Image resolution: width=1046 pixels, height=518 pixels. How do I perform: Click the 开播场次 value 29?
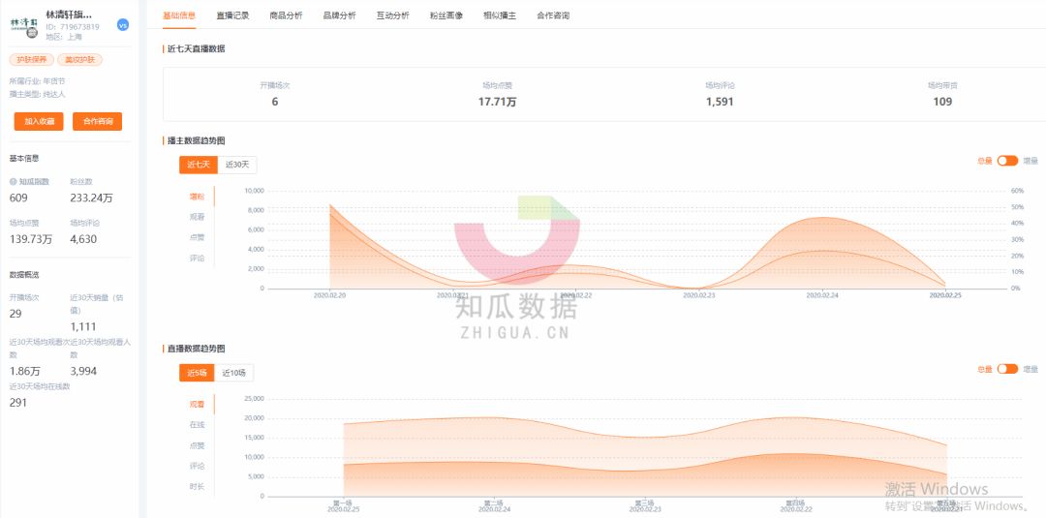point(16,314)
